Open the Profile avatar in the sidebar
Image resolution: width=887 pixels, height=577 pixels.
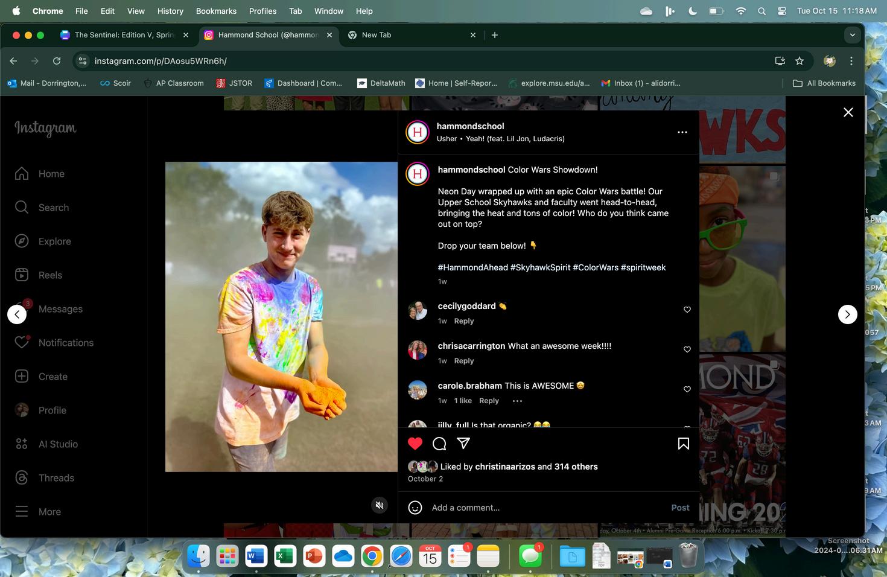[22, 410]
